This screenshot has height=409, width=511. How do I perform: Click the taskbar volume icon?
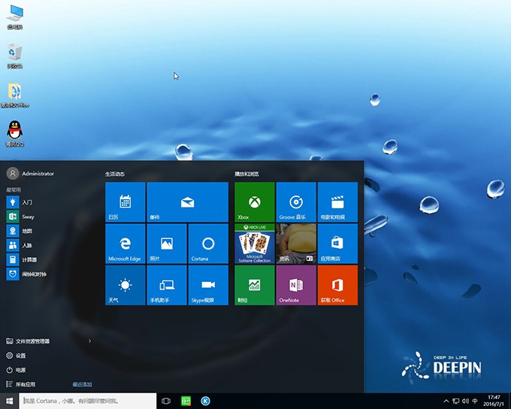(x=466, y=401)
